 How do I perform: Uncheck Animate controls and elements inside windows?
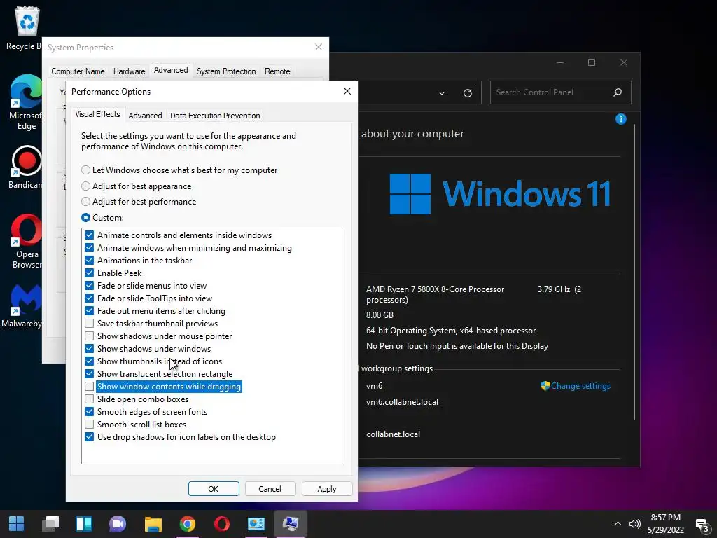(89, 235)
